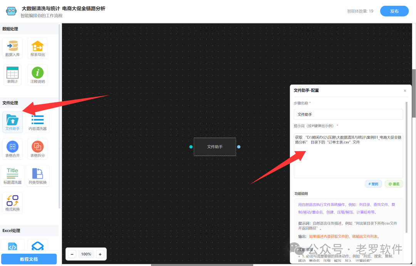Select the 数据入库 data import tool

pyautogui.click(x=12, y=48)
